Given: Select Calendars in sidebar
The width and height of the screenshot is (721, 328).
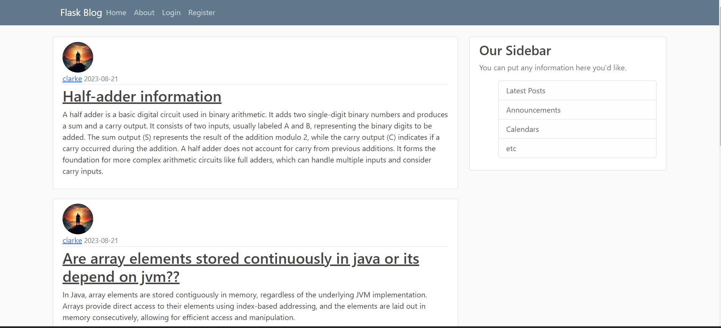Looking at the screenshot, I should coord(577,129).
